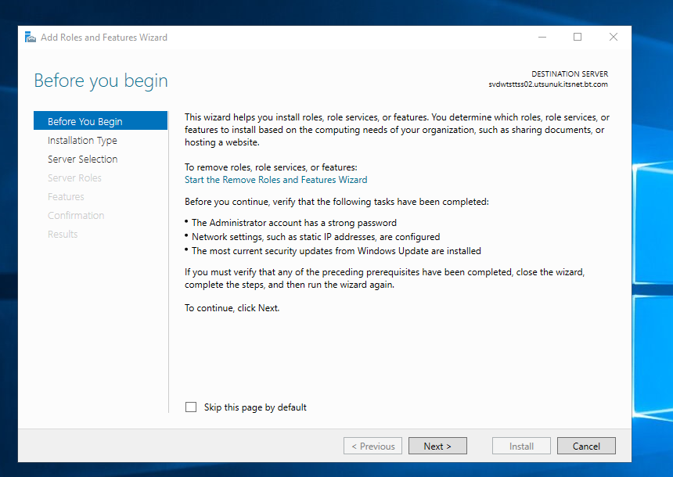This screenshot has height=477, width=673.
Task: Click the 'To remove roles, role services, or features:' text
Action: [x=271, y=167]
